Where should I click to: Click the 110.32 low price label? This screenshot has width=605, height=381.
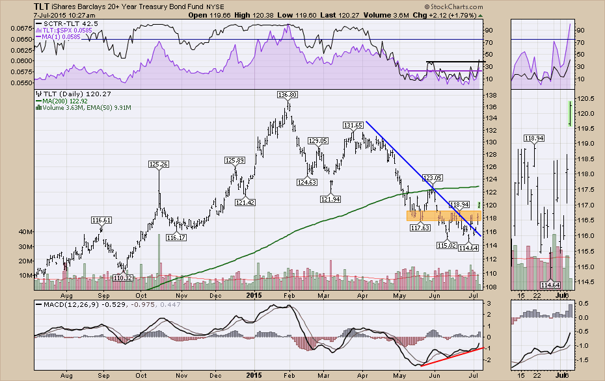tap(123, 278)
